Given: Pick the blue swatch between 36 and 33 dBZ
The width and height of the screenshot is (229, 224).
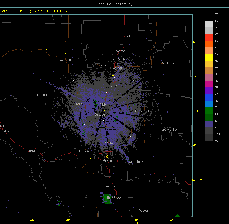Looking at the screenshot, I should 209,97.
